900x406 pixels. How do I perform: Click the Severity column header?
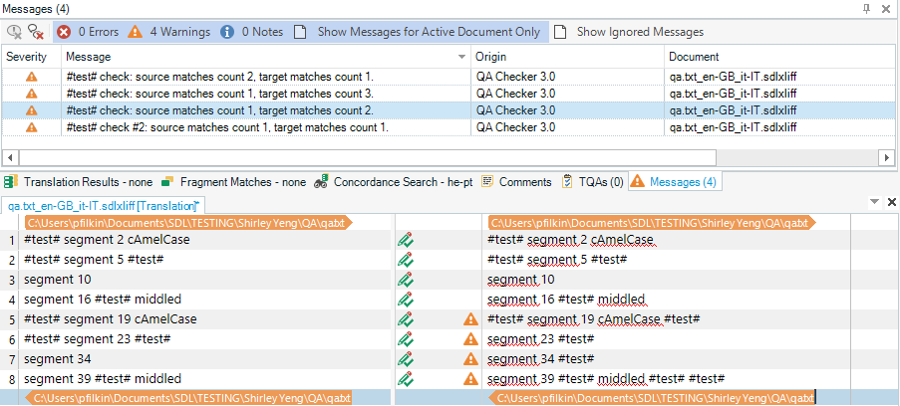click(x=32, y=57)
